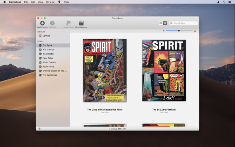
Task: Click the Show Browser toolbar icon
Action: (x=81, y=23)
